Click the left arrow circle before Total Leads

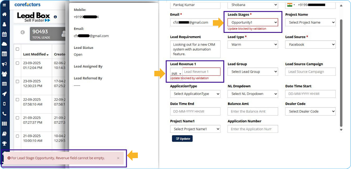(x=23, y=32)
